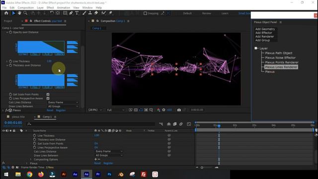
Task: Click Add Geometry in Plexus Object Panel
Action: click(x=265, y=29)
